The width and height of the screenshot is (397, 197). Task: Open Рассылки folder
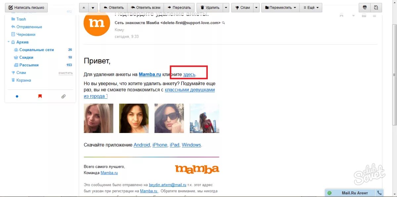pyautogui.click(x=29, y=65)
